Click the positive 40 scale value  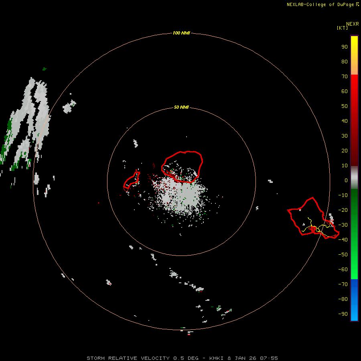click(345, 121)
